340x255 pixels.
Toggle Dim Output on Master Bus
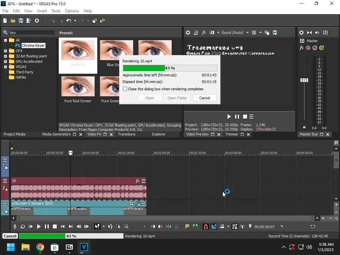point(317,33)
